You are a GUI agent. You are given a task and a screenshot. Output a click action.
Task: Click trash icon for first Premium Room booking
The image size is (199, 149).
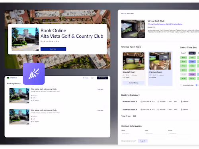tap(181, 102)
